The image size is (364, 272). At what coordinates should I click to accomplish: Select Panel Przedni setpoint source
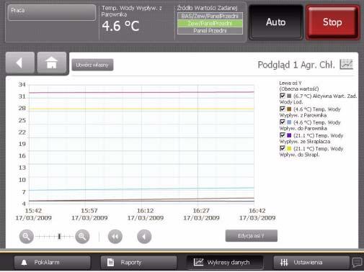[x=210, y=31]
